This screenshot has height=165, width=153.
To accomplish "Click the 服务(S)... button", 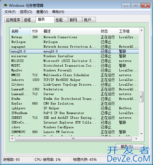I will pos(130,147).
